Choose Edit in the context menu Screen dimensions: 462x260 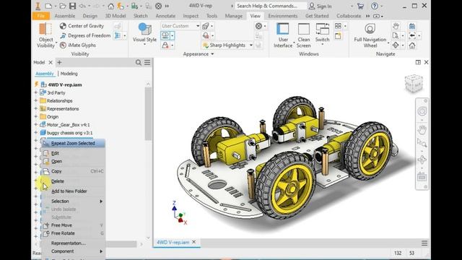click(x=74, y=153)
